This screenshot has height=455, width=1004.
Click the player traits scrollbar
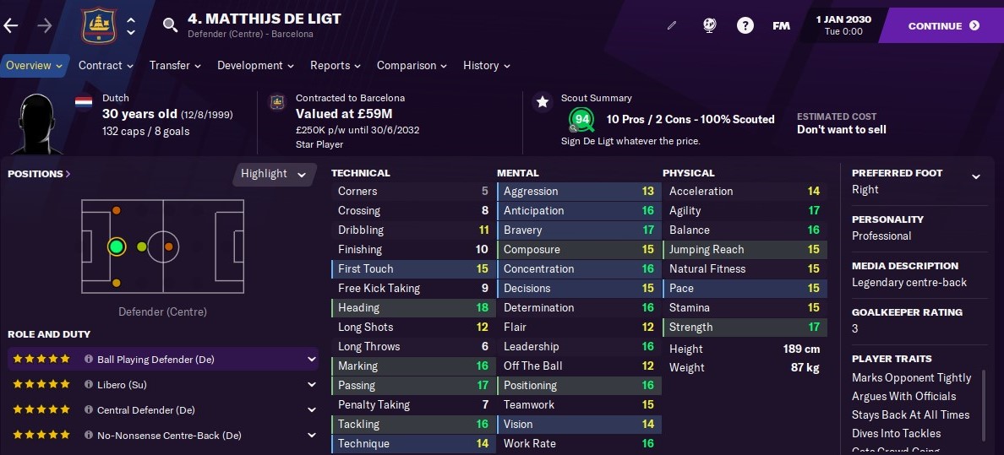pyautogui.click(x=985, y=405)
